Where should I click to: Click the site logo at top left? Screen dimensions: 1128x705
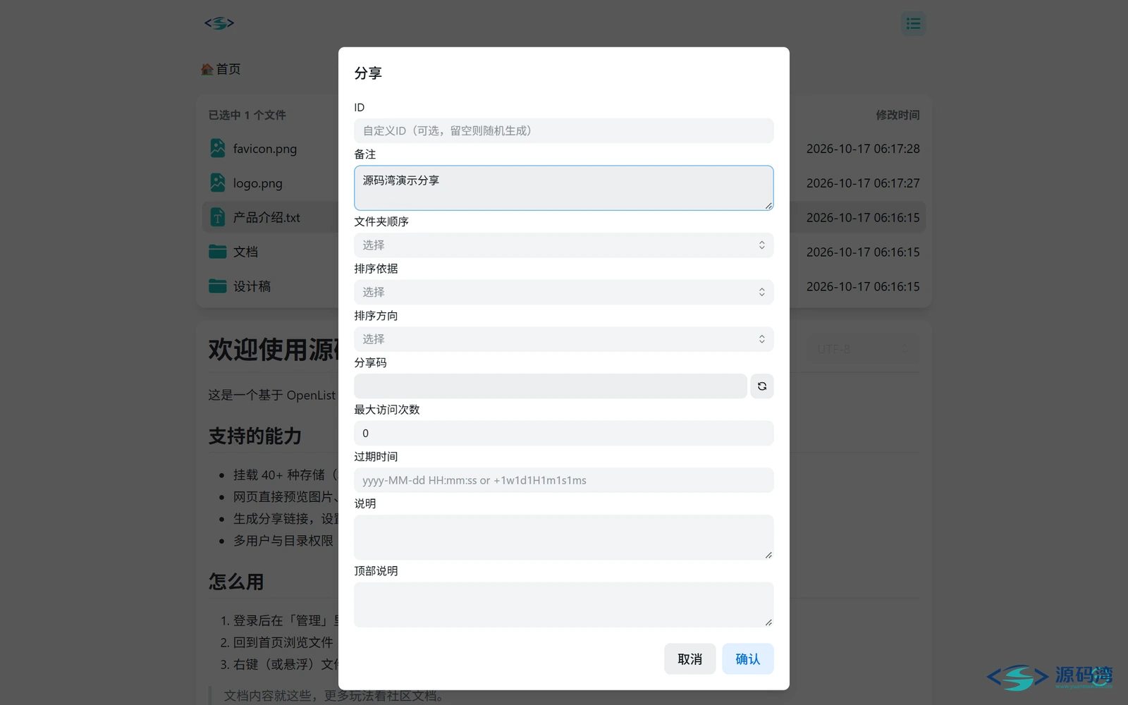pyautogui.click(x=219, y=23)
